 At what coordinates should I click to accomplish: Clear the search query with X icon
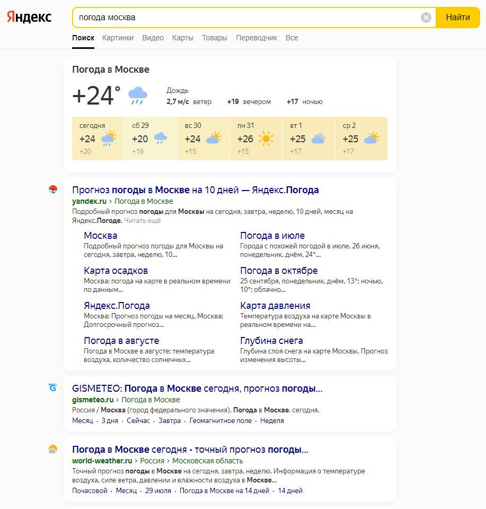pyautogui.click(x=426, y=17)
